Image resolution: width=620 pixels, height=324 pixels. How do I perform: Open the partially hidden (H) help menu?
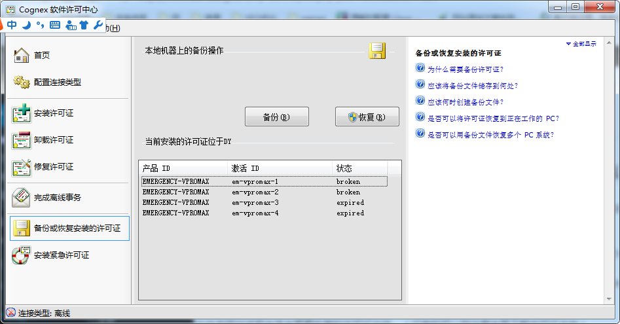[113, 28]
